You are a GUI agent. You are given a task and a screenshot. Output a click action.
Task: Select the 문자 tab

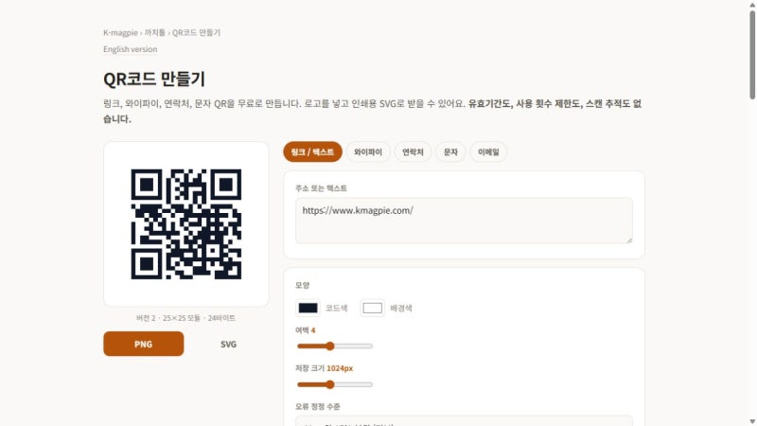point(450,151)
